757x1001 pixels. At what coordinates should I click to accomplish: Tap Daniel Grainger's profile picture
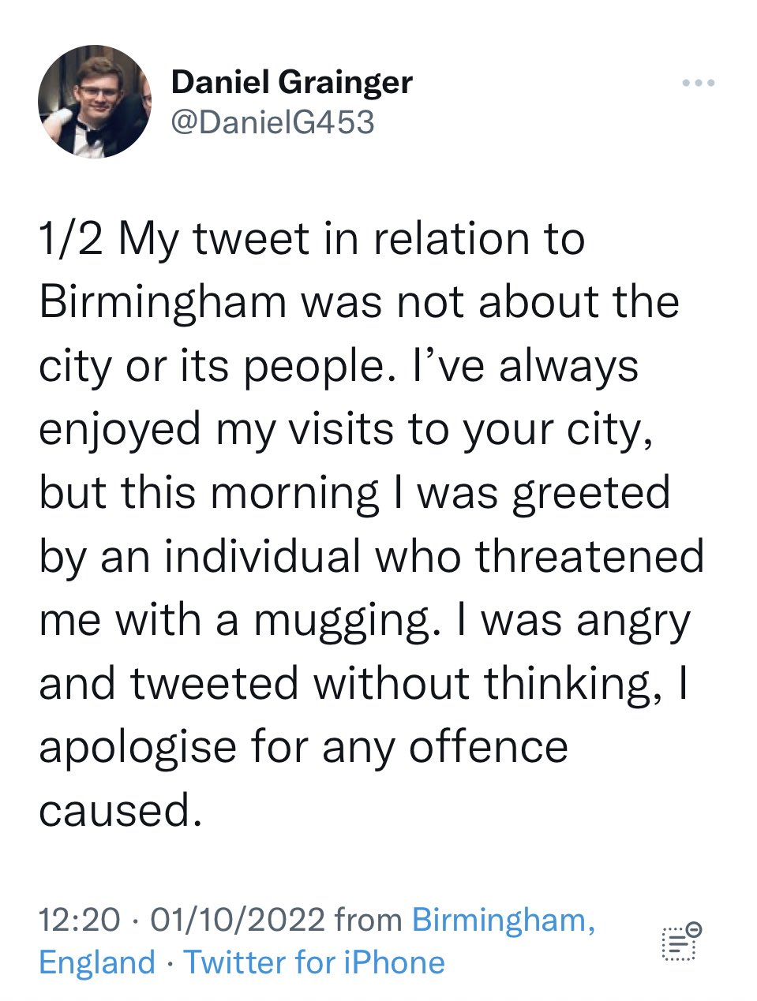pos(95,102)
